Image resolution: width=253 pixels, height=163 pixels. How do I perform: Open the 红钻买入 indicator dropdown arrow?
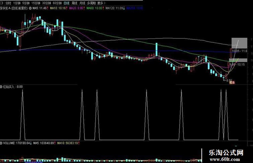click(x=1, y=87)
